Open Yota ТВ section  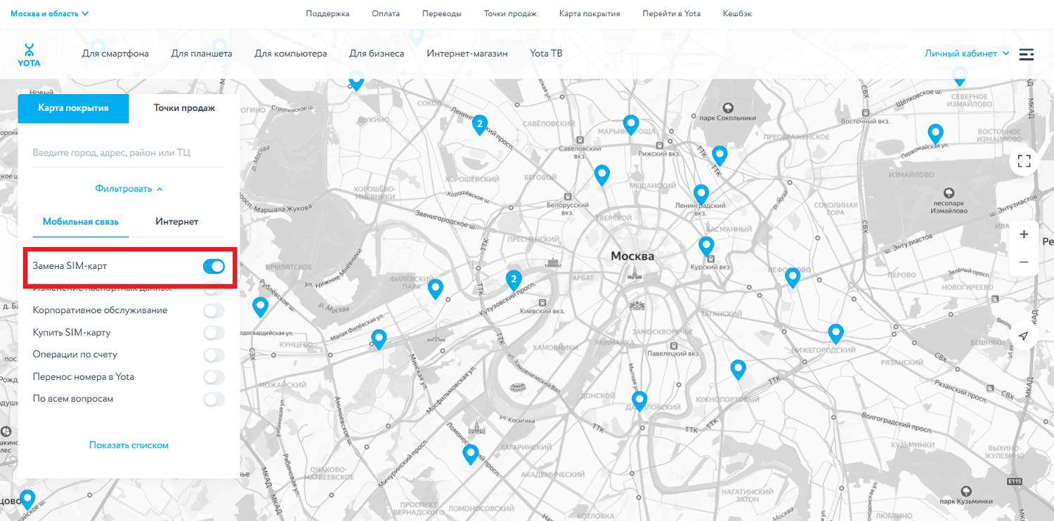[546, 53]
